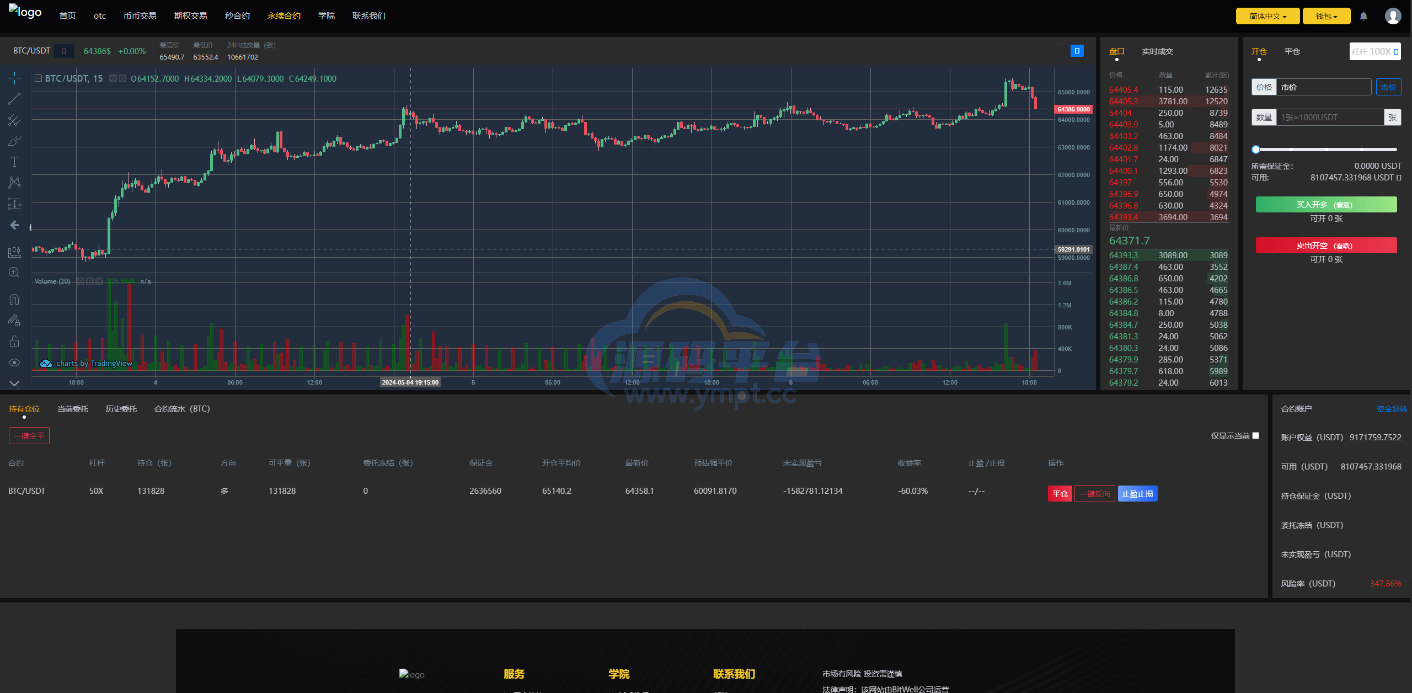Screen dimensions: 1412x693
Task: Click the back arrow chart tool
Action: pos(14,225)
